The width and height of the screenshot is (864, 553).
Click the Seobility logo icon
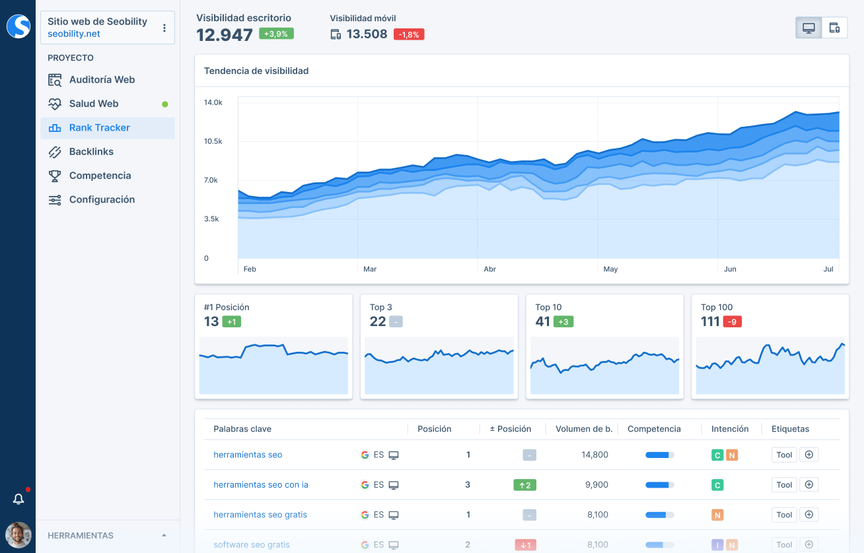point(18,26)
